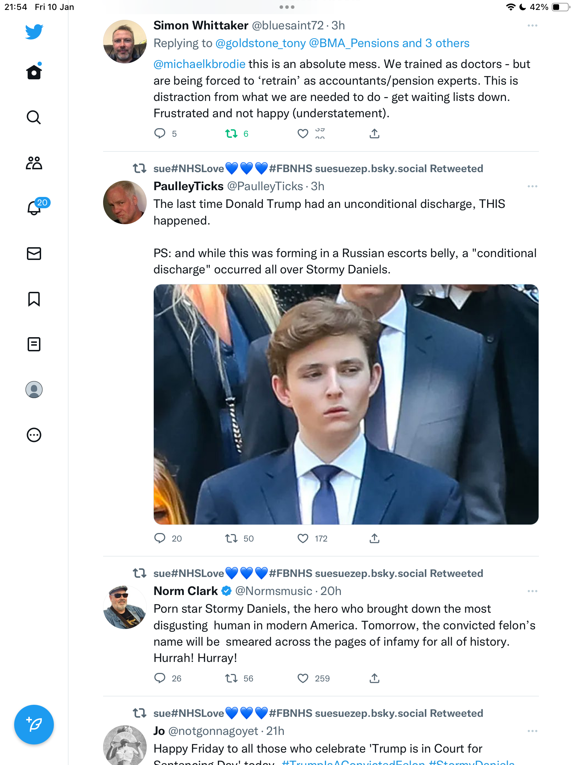Viewport: 574px width, 765px height.
Task: Open Bookmarks icon in sidebar
Action: click(x=34, y=299)
